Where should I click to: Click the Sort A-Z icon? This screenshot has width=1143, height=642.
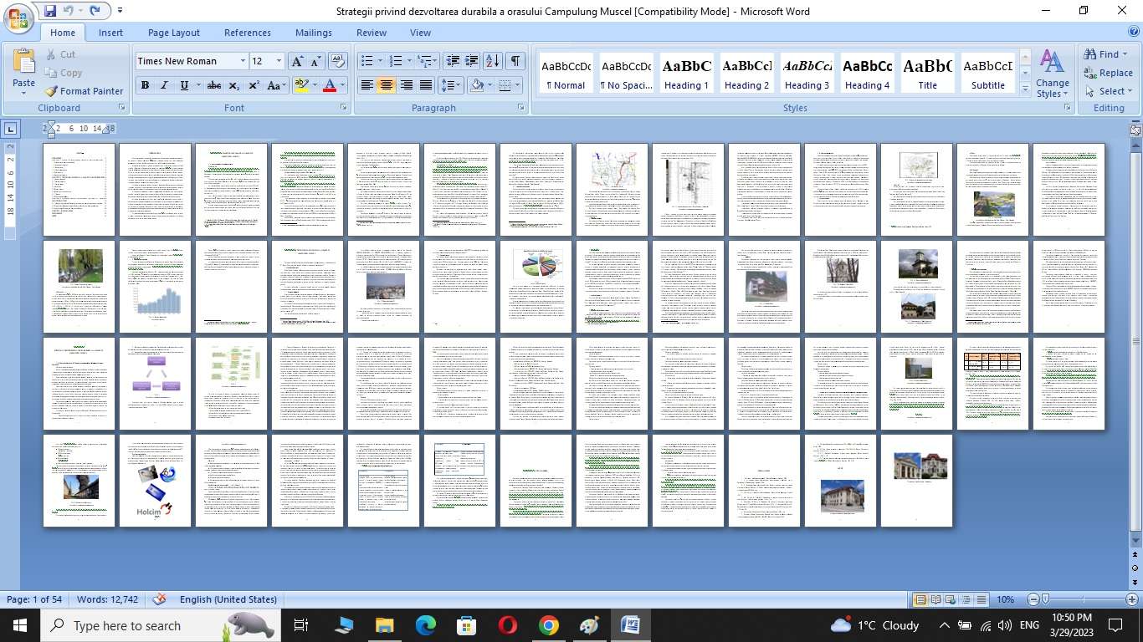click(493, 61)
